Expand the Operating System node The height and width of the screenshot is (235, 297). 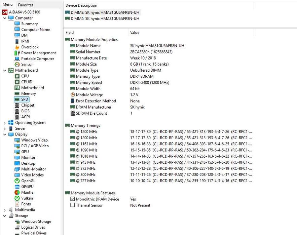(5, 123)
